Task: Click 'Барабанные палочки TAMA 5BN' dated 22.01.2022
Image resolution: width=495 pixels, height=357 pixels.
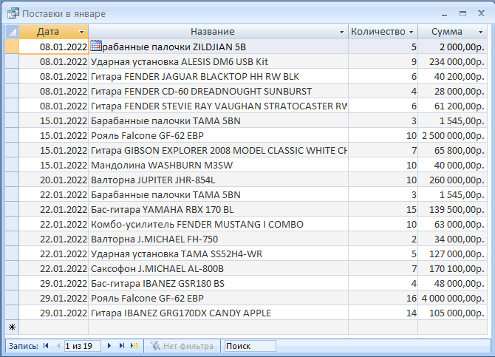Action: tap(218, 194)
